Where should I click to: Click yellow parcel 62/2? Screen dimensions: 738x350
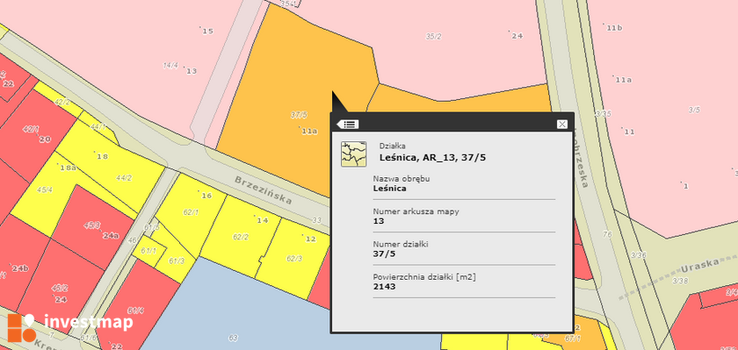point(240,237)
